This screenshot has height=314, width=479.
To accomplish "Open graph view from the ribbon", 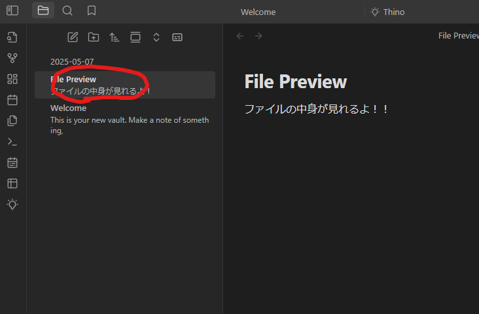I will [12, 58].
